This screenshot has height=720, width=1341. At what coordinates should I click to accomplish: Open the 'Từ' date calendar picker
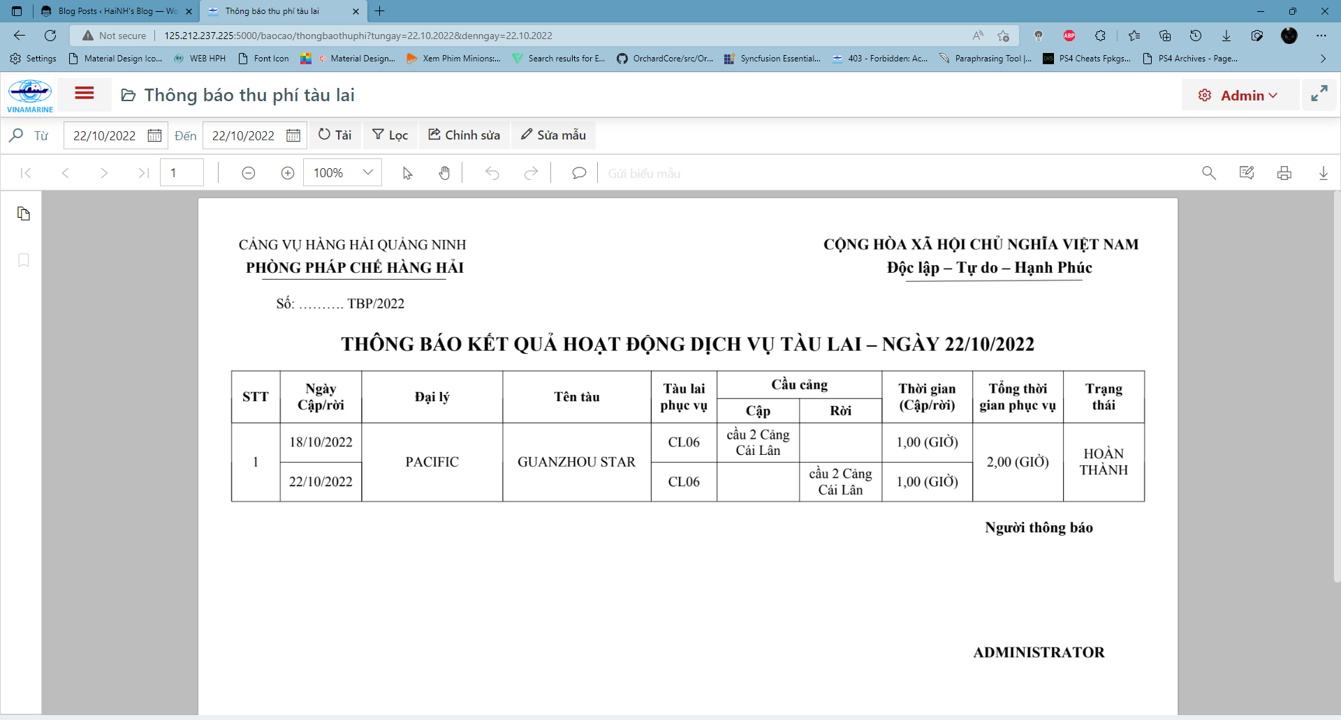154,135
